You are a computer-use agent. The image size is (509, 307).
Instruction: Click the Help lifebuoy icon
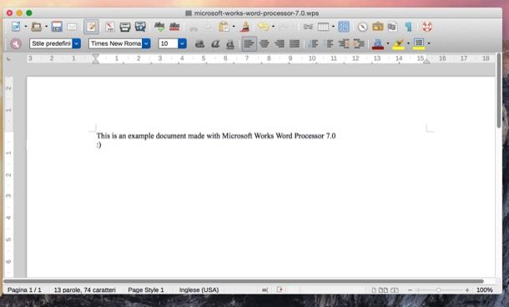[x=427, y=27]
